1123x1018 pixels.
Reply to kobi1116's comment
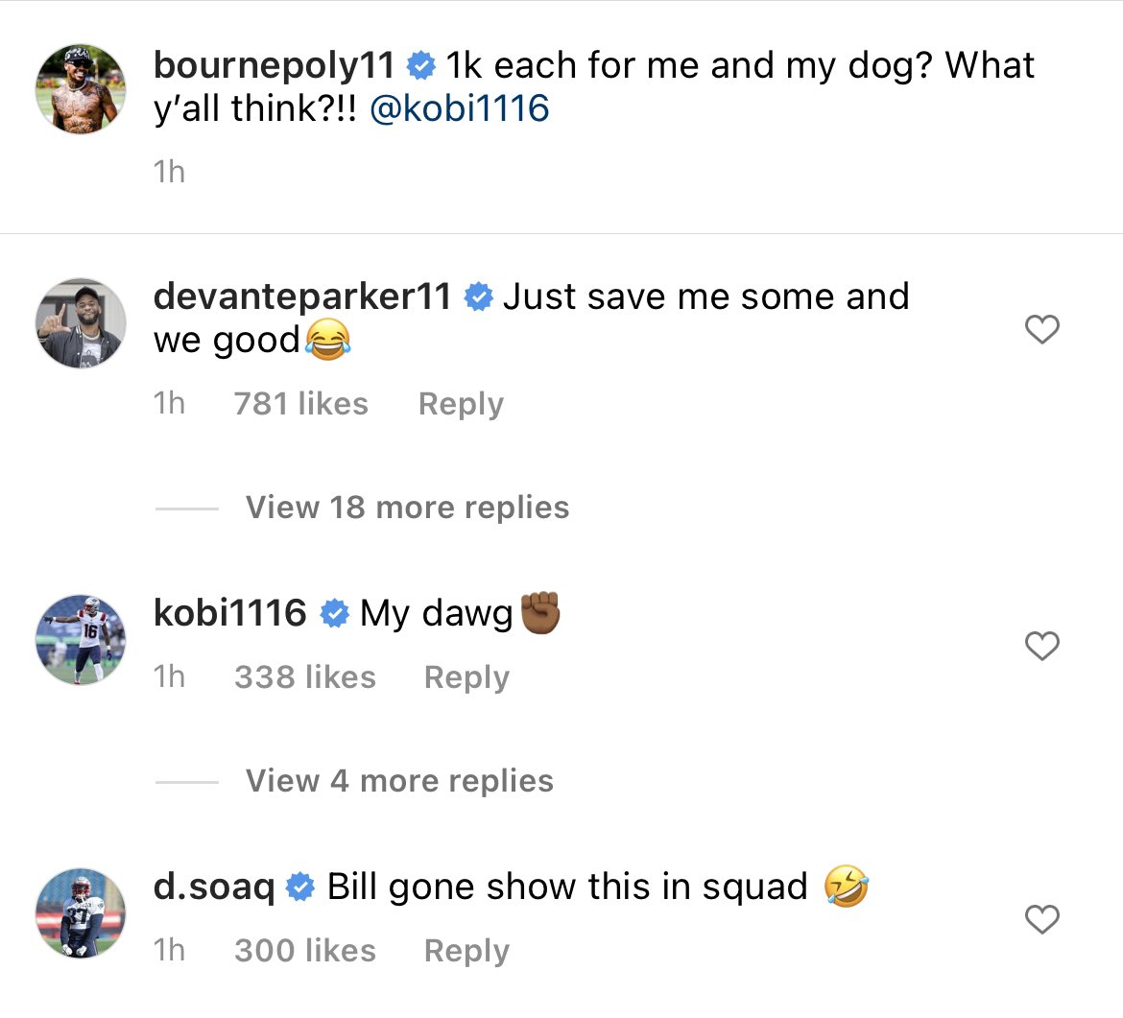coord(466,676)
